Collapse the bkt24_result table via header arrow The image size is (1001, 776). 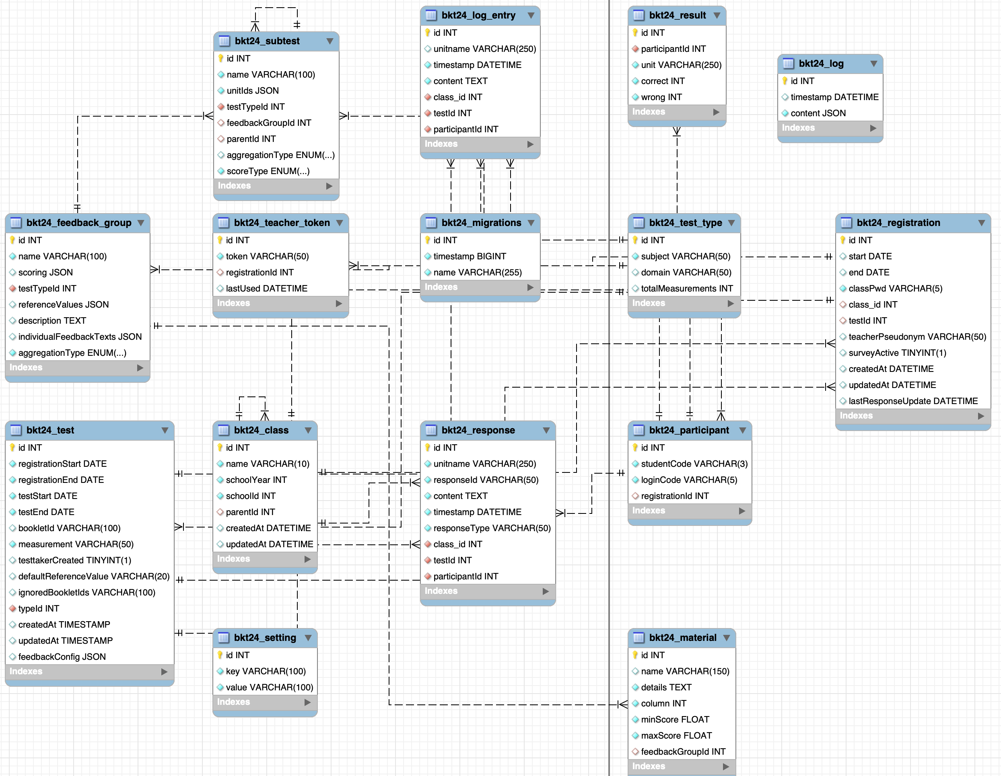click(717, 16)
